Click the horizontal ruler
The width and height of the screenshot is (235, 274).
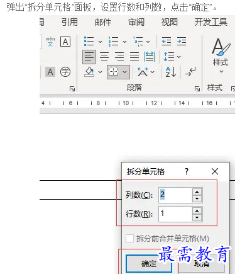click(x=137, y=103)
